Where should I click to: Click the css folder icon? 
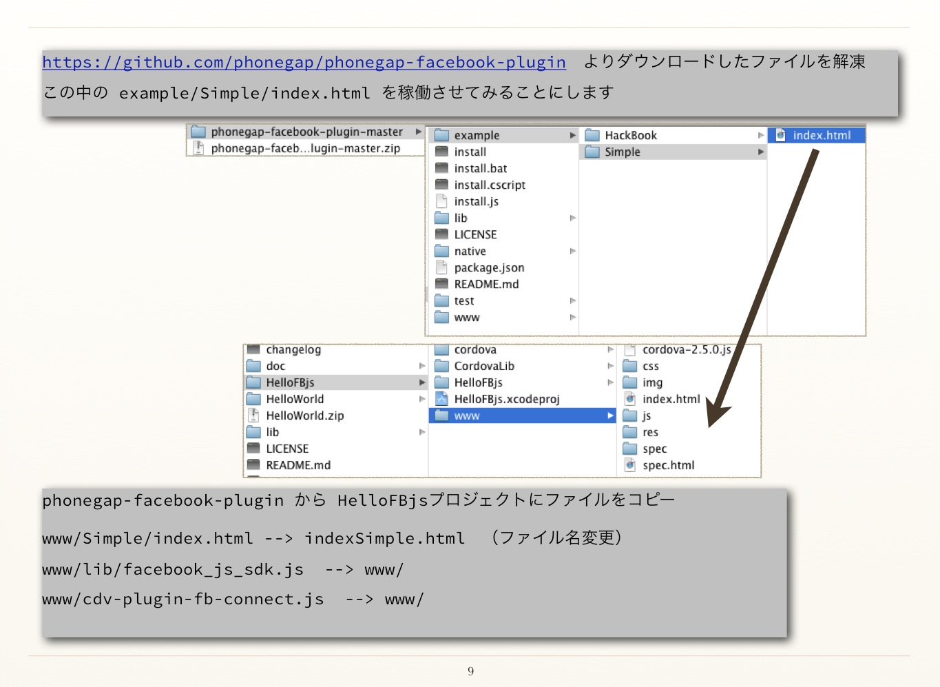[630, 366]
